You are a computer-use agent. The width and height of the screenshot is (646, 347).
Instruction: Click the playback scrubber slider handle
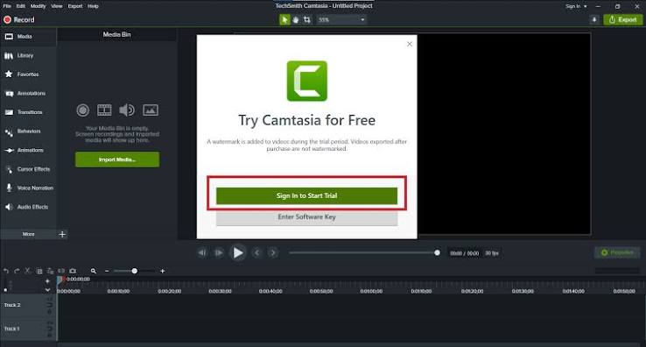coord(437,253)
